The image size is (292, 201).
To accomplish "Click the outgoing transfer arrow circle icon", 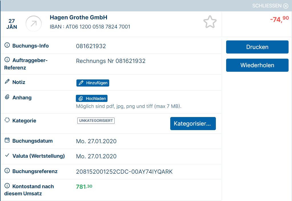I will coord(34,24).
